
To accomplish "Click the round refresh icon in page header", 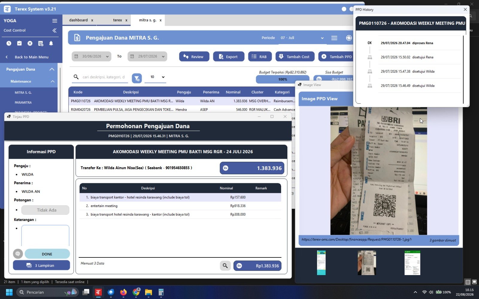I will [349, 38].
